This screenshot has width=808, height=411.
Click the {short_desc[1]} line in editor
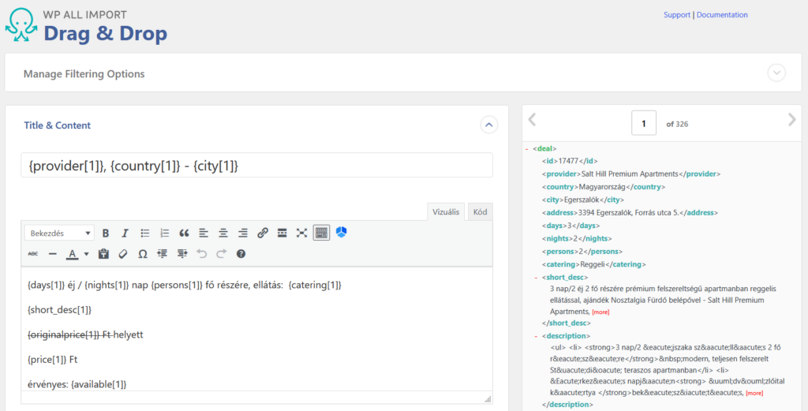59,309
